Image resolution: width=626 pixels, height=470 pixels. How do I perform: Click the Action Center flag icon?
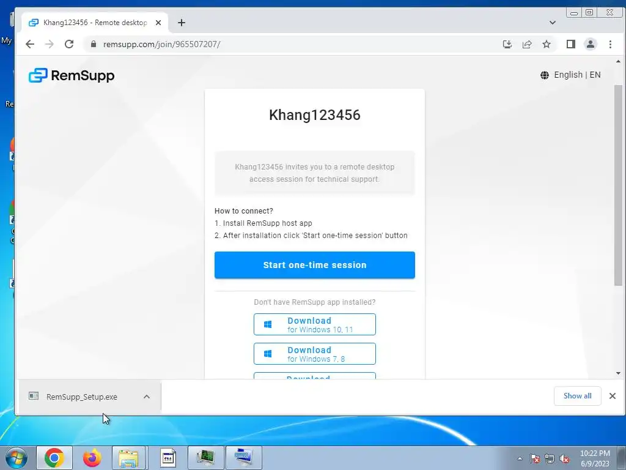pyautogui.click(x=535, y=458)
